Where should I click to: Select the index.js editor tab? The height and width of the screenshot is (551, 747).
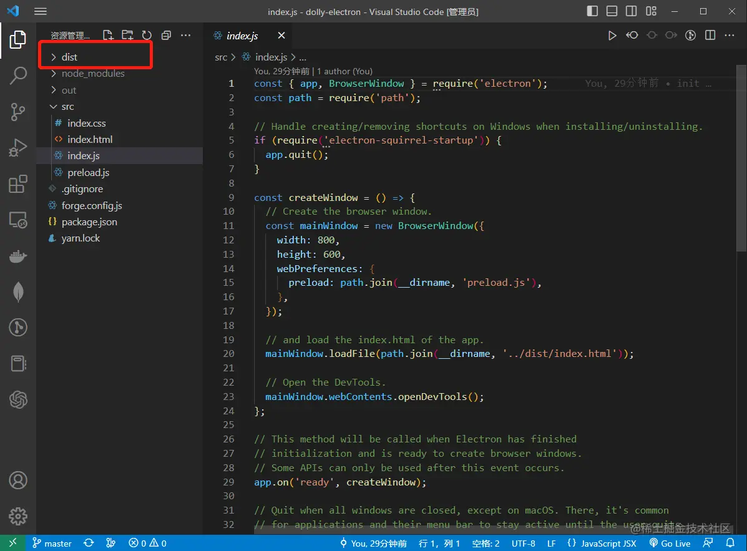pos(242,36)
